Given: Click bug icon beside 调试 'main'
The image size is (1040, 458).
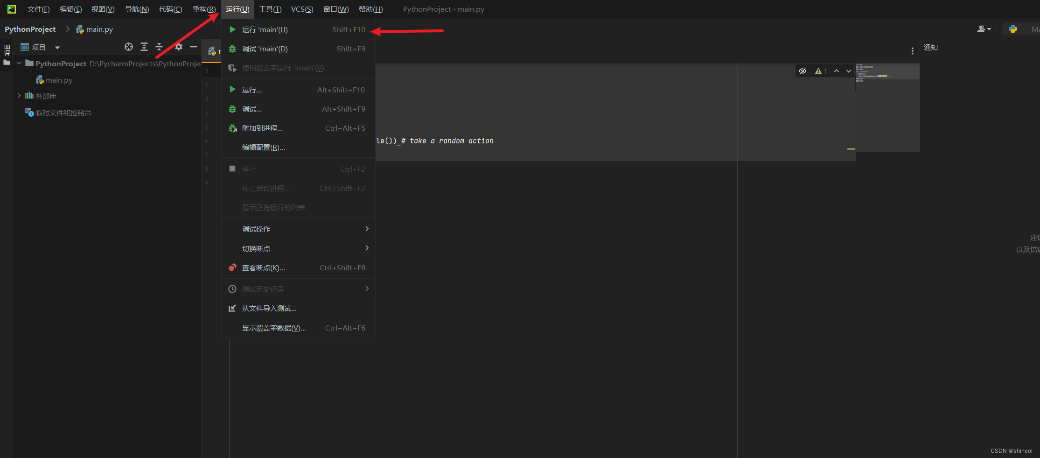Looking at the screenshot, I should point(232,49).
